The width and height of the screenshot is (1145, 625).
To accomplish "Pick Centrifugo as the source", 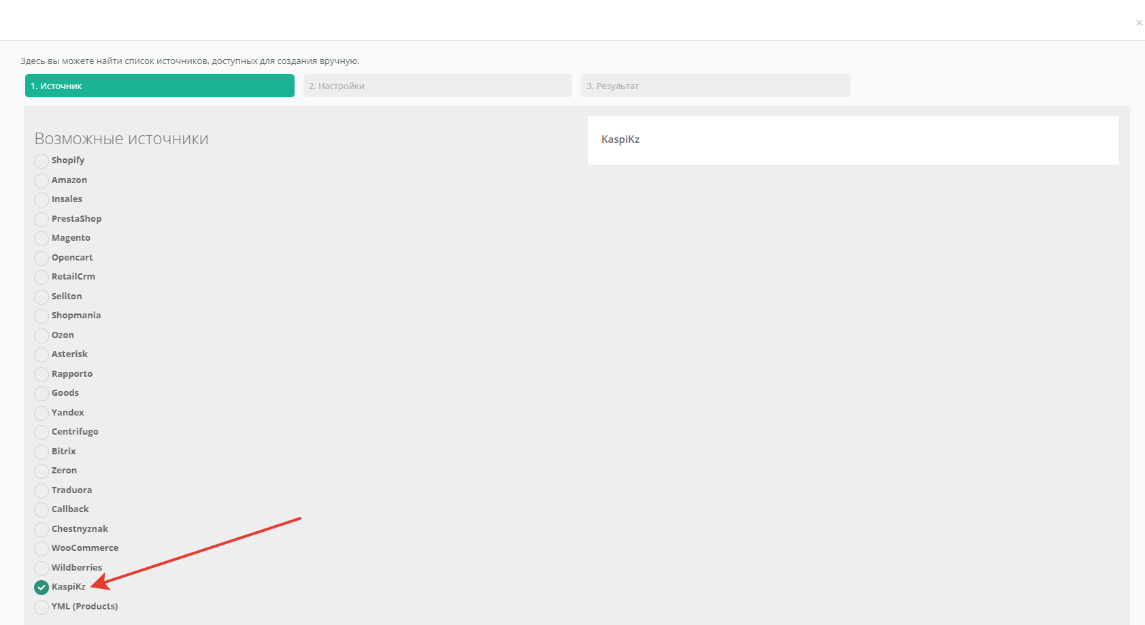I will [x=42, y=433].
